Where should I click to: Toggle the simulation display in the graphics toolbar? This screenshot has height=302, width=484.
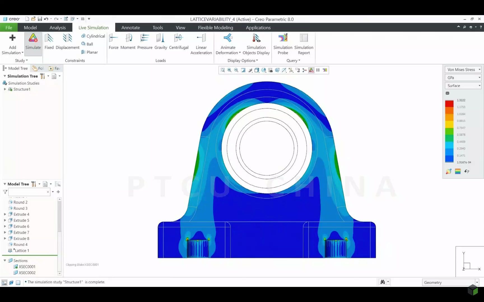(311, 70)
